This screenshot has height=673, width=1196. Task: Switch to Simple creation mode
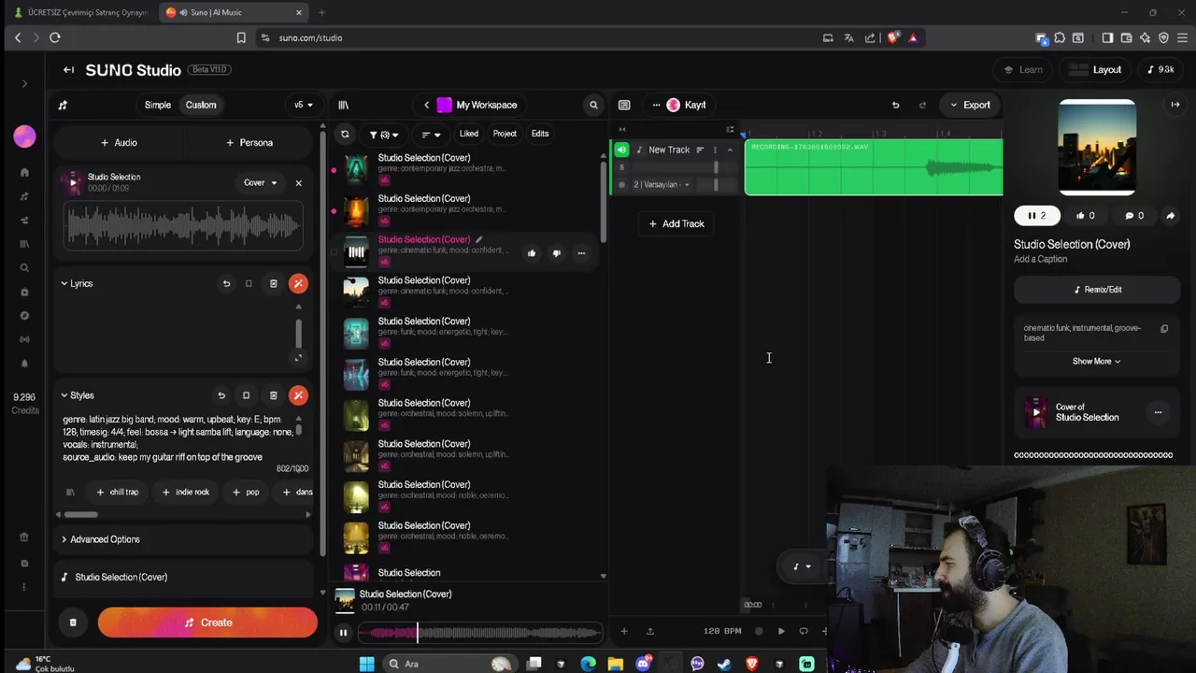pos(158,105)
